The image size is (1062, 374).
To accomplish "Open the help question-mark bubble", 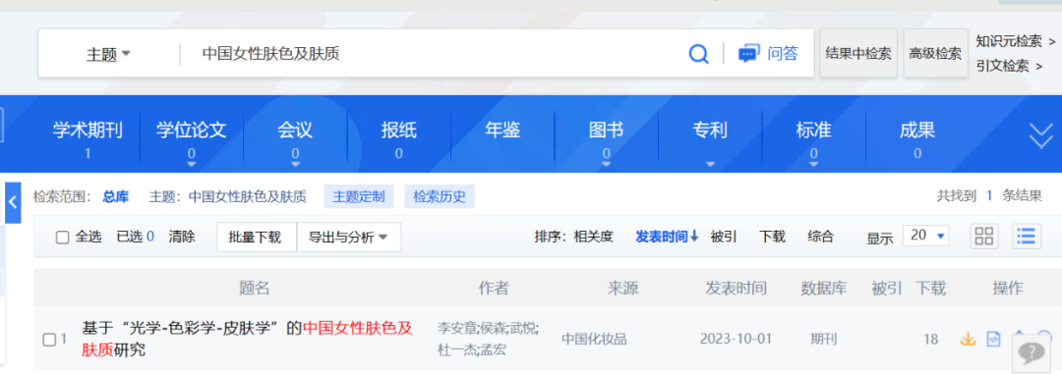I will click(x=1032, y=352).
